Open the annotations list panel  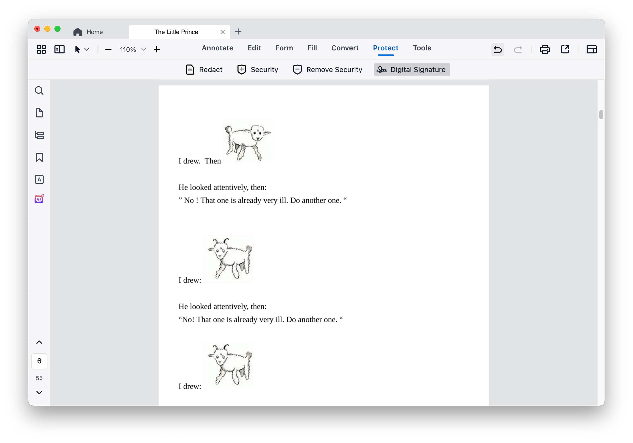pyautogui.click(x=39, y=179)
